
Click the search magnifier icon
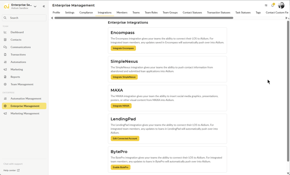click(x=5, y=18)
